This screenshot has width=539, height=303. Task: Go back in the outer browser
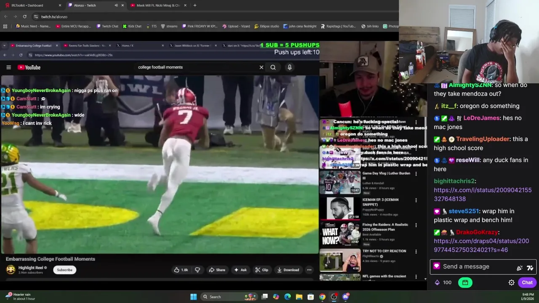pyautogui.click(x=6, y=16)
